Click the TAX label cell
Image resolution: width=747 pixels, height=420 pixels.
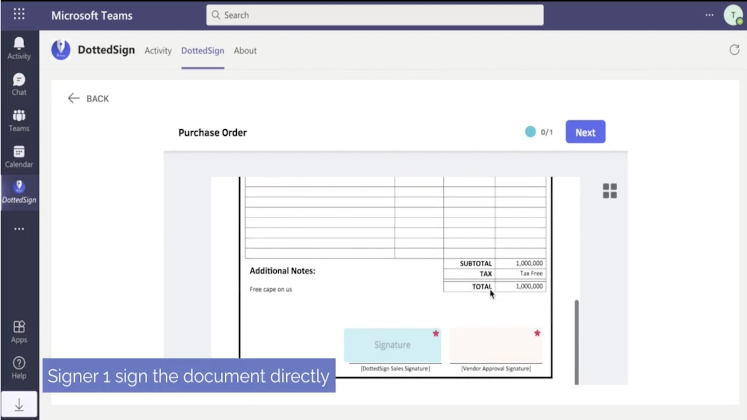click(470, 274)
